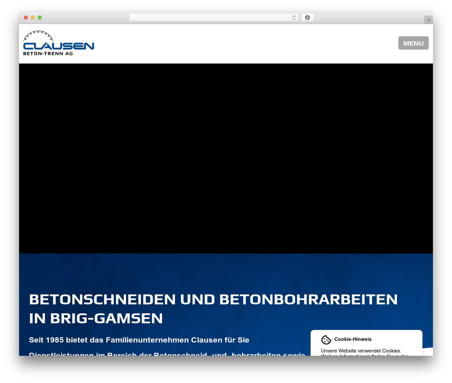Click the Clausen Beton-Trenn AG logo
Viewport: 452px width, 383px height.
click(x=59, y=43)
